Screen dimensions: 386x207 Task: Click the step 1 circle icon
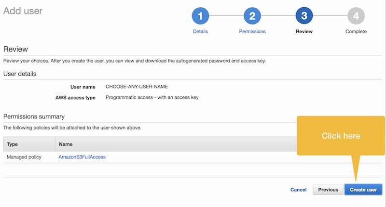tap(200, 16)
